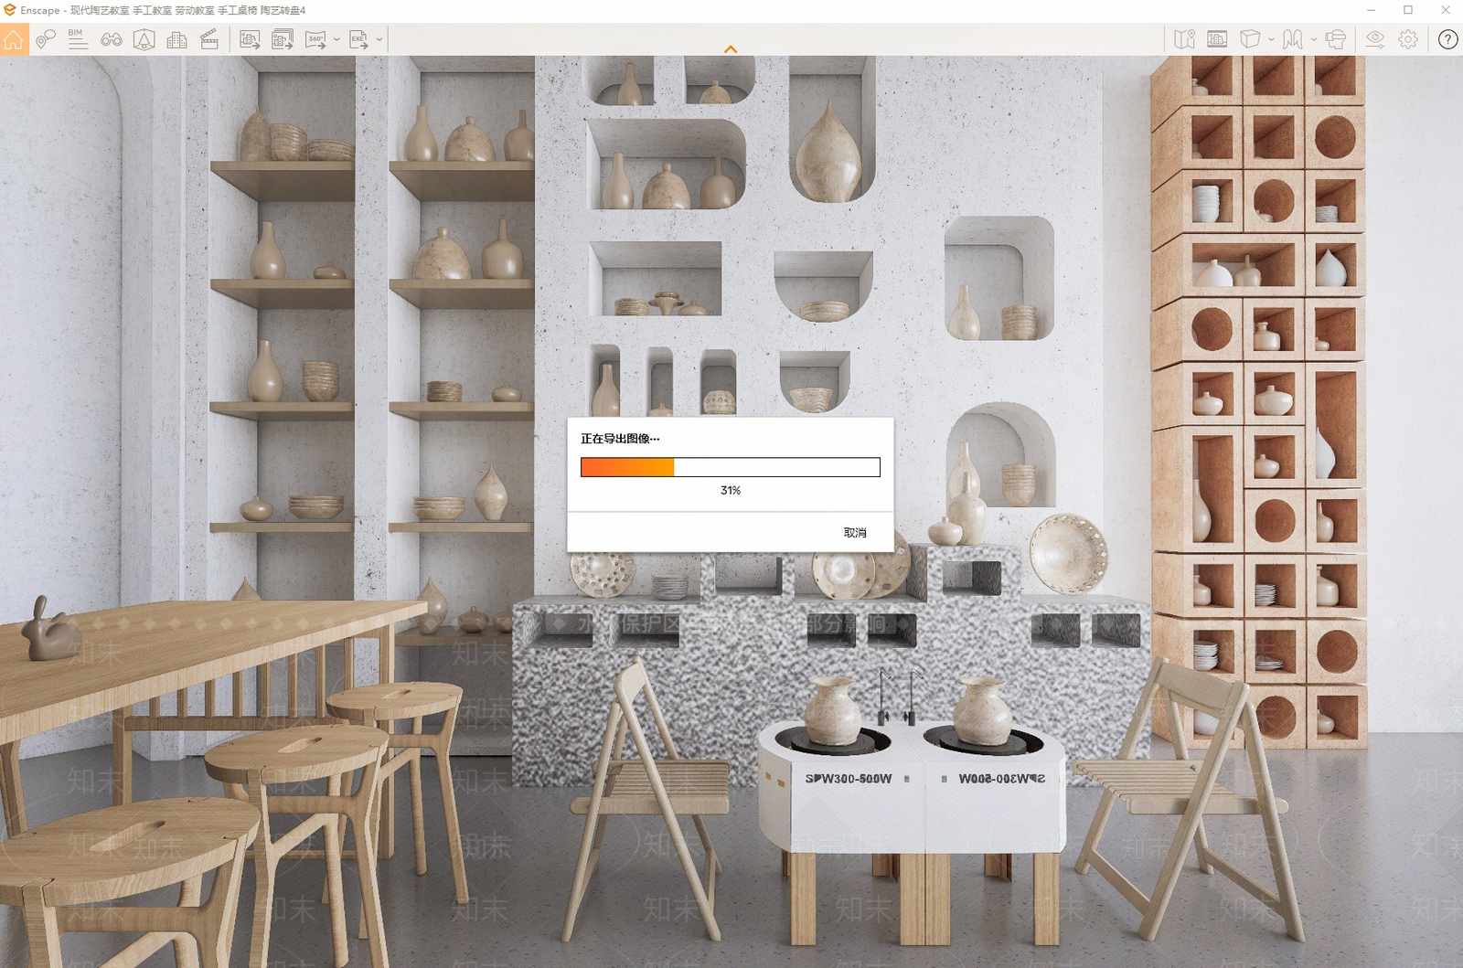The image size is (1463, 968).
Task: Toggle walk/fly navigation mode icon
Action: [x=1292, y=39]
